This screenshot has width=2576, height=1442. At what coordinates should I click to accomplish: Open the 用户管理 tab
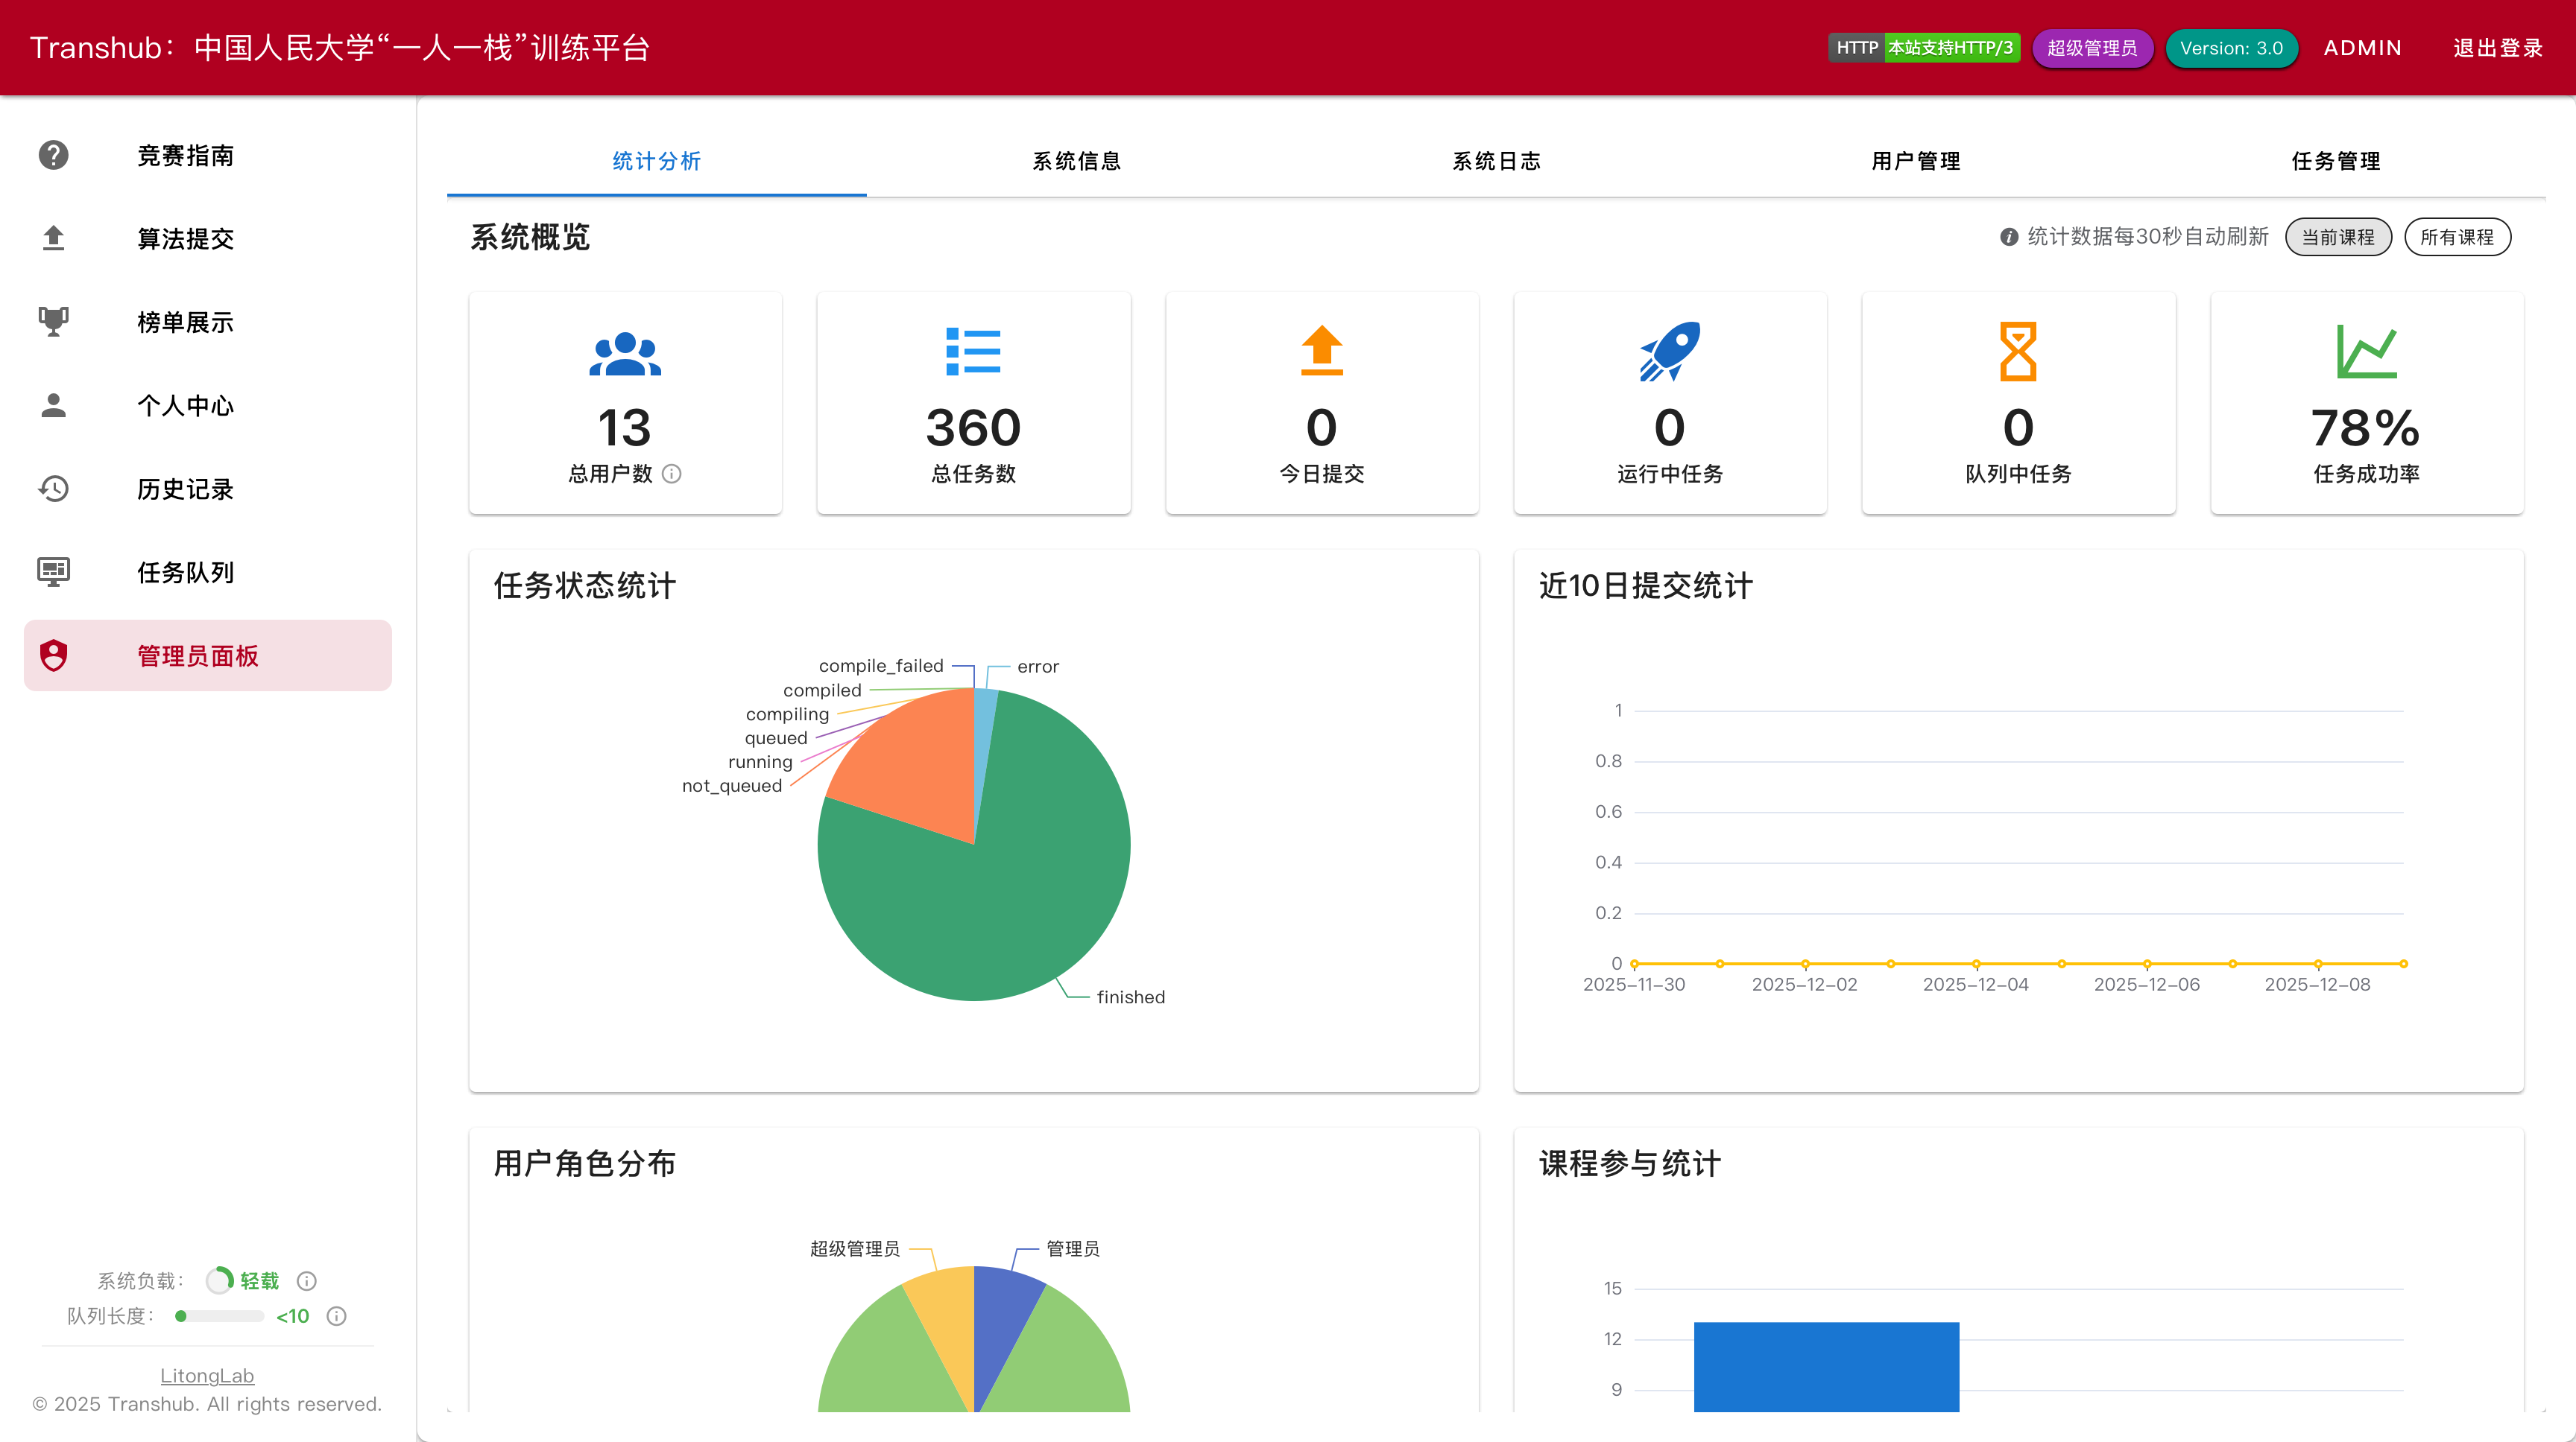1915,161
